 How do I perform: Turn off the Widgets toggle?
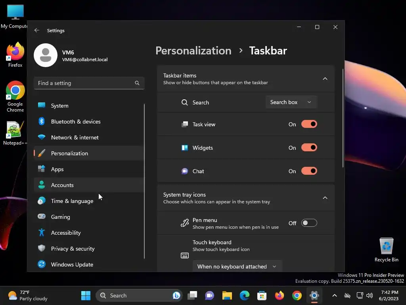pyautogui.click(x=309, y=148)
